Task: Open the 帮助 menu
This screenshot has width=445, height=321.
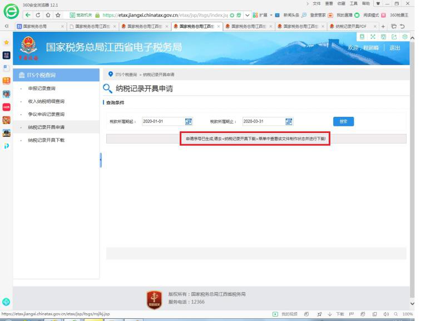Action: [x=366, y=4]
